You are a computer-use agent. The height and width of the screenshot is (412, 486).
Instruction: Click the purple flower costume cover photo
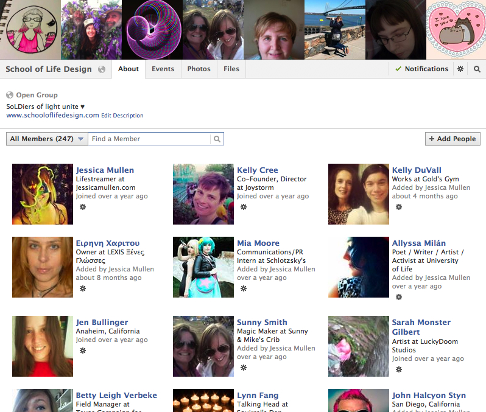click(91, 30)
